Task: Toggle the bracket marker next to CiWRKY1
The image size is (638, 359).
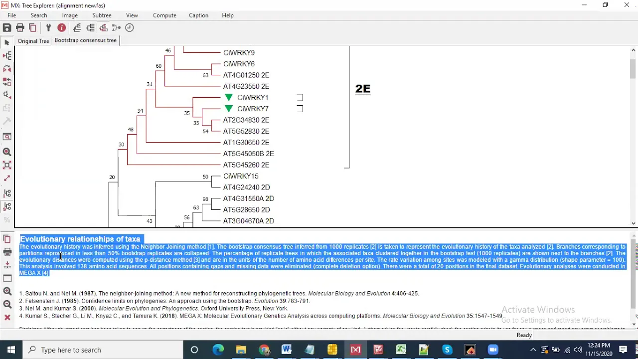Action: click(x=300, y=98)
